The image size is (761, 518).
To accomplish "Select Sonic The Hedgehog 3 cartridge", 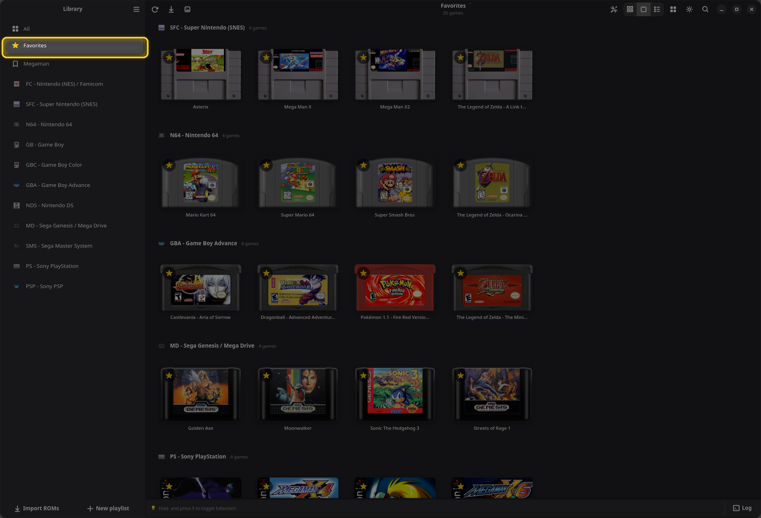I will click(x=395, y=394).
